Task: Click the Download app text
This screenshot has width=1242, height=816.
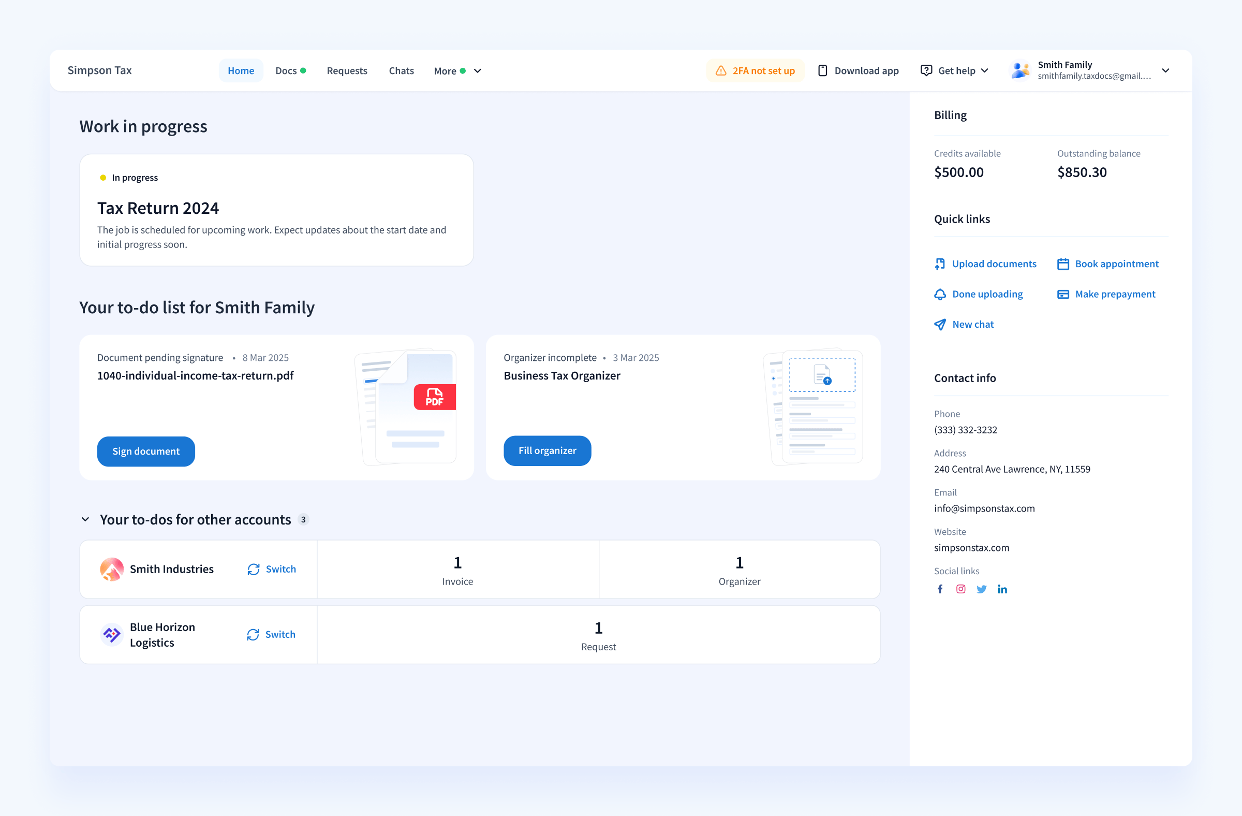Action: coord(866,70)
